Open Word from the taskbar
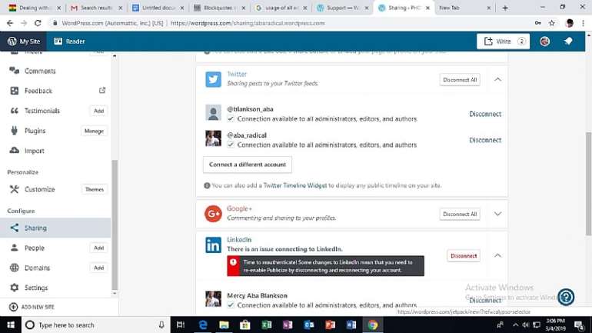The height and width of the screenshot is (333, 592). (x=351, y=325)
